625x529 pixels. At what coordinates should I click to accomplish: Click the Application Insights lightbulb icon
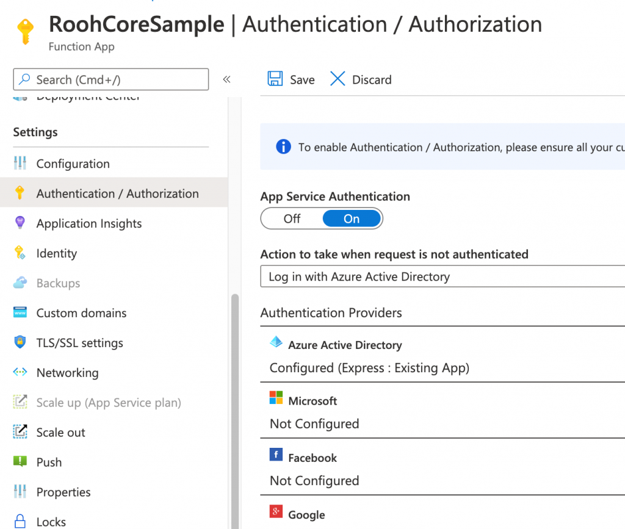pos(20,223)
